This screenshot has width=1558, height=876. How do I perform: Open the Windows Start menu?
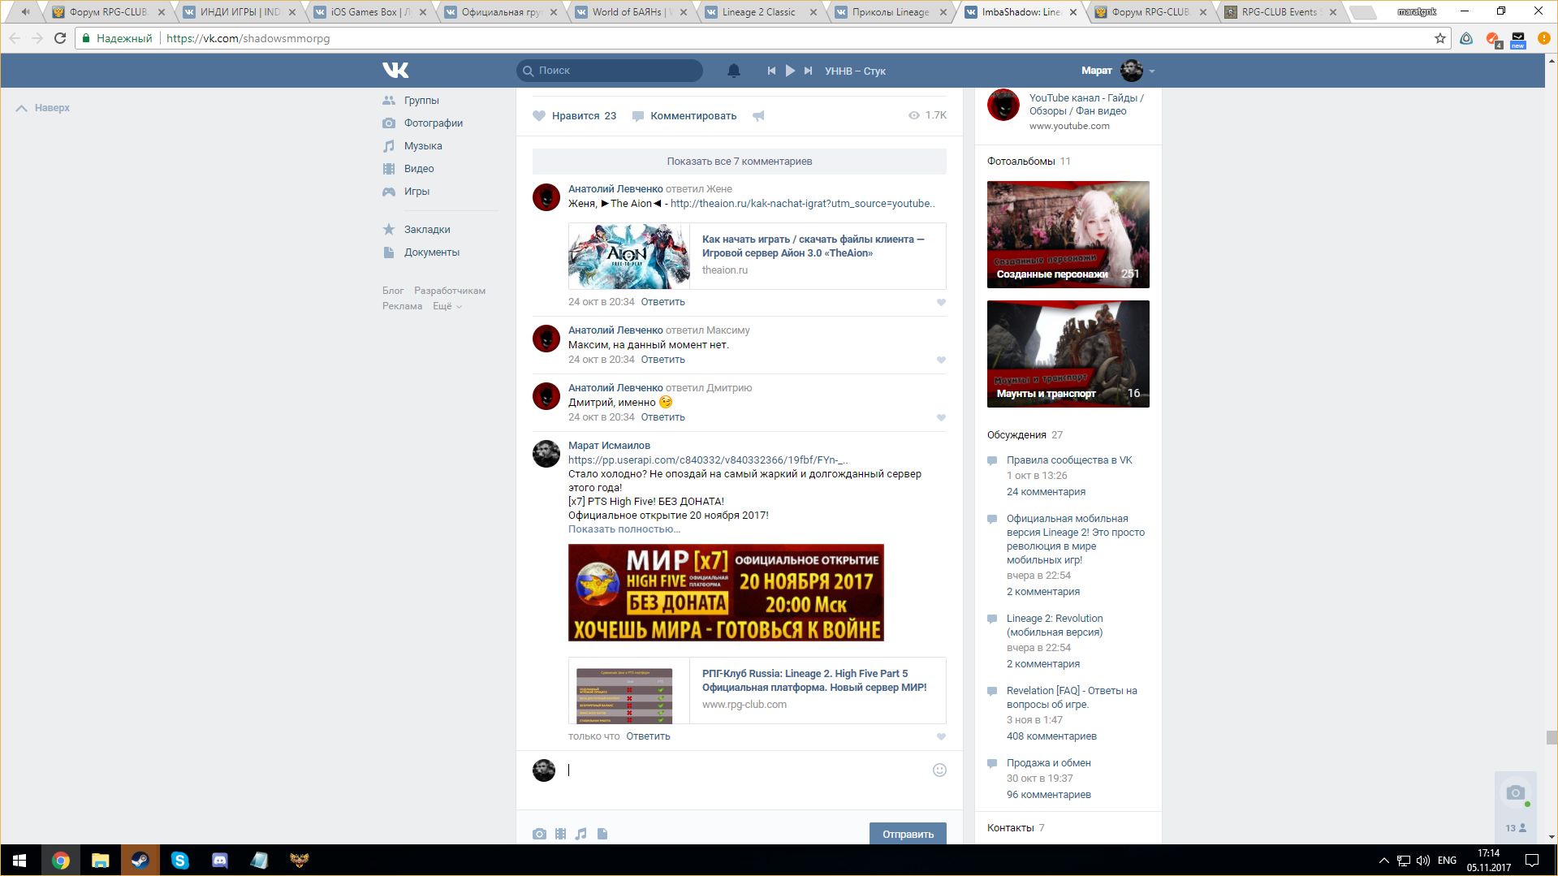pyautogui.click(x=19, y=861)
